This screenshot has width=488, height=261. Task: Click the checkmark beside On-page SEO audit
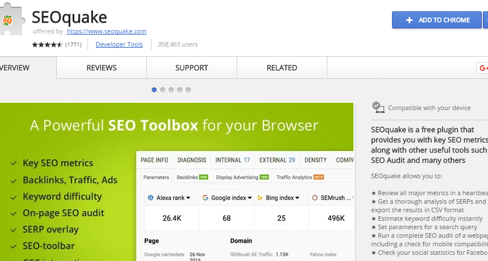(x=14, y=214)
